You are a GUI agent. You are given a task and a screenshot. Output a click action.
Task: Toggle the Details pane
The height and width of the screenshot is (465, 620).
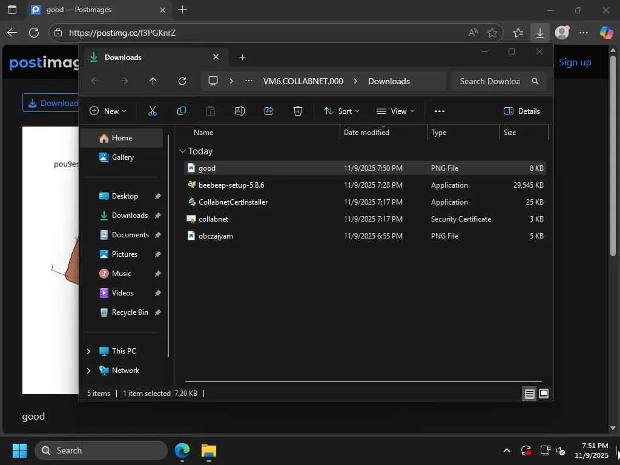(521, 111)
